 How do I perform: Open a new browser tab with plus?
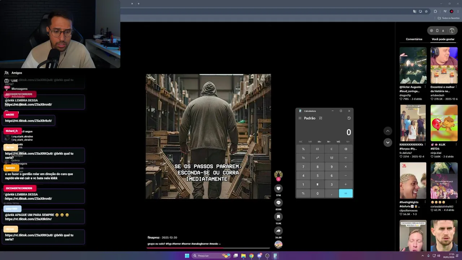pyautogui.click(x=139, y=4)
